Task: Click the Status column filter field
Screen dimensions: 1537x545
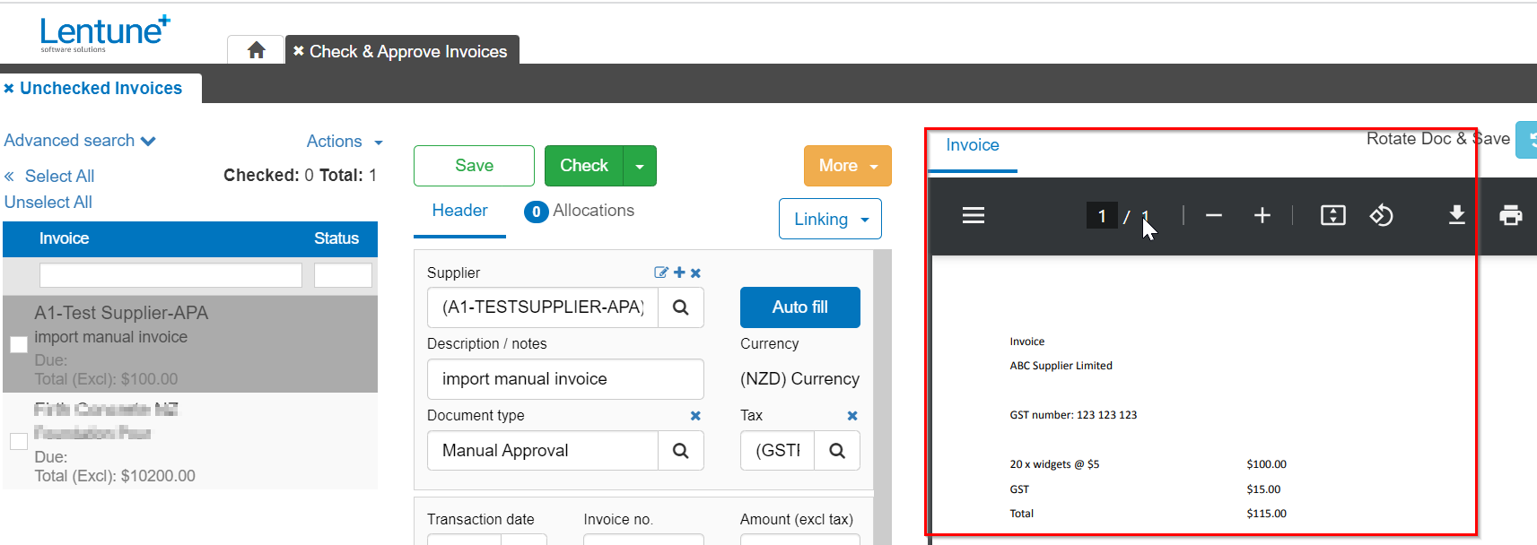Action: 343,275
